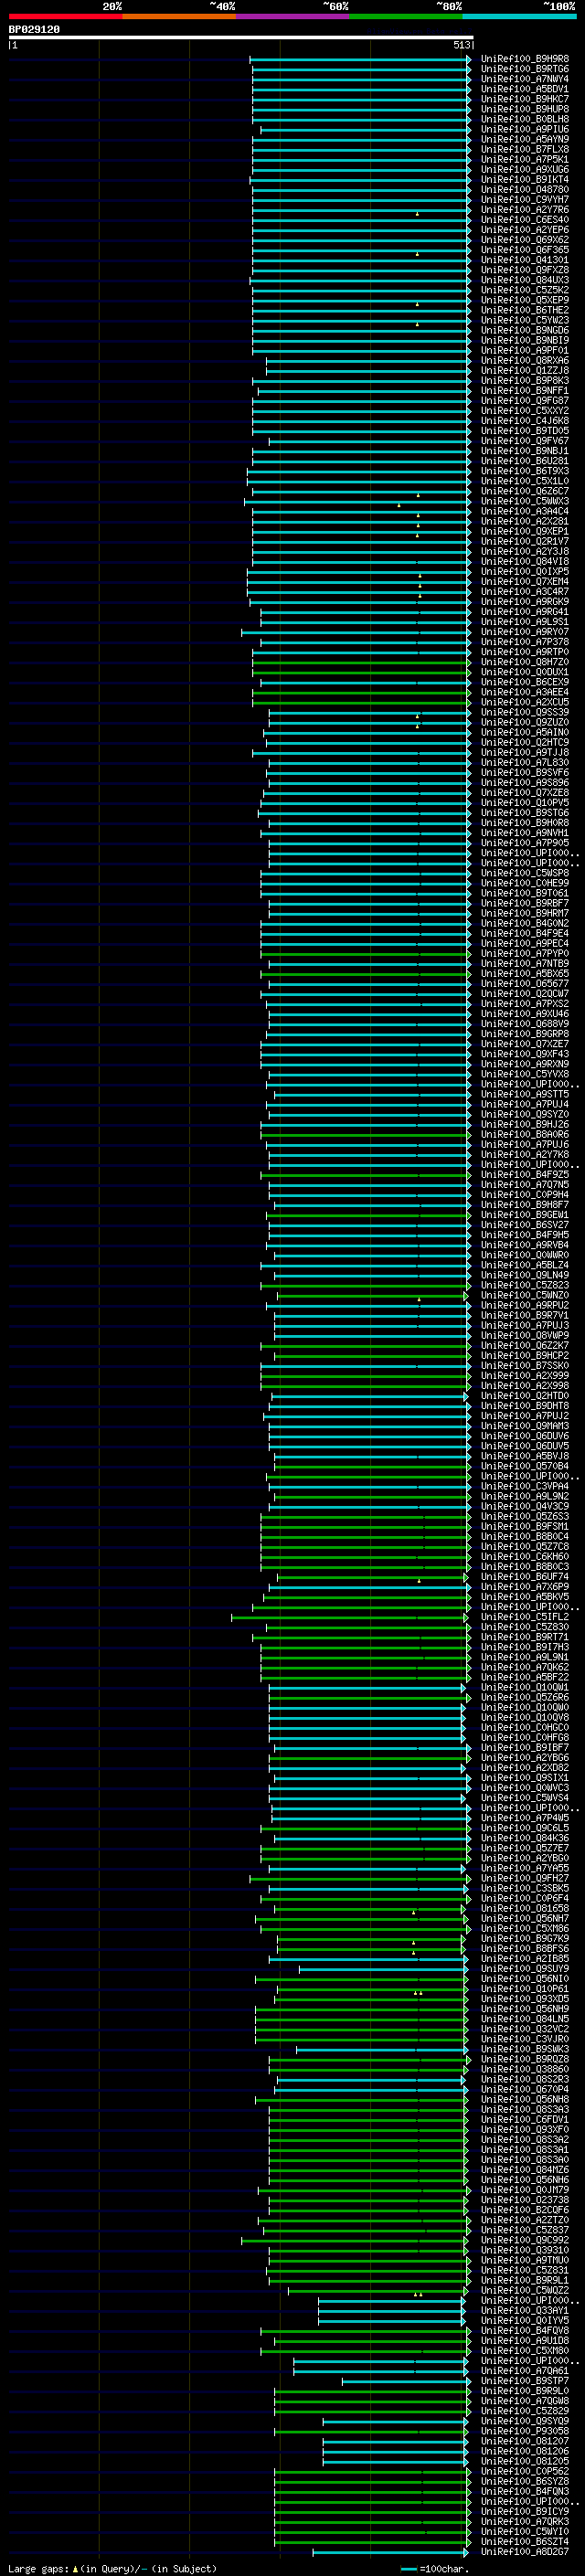Open the UniRef100_A5AYN9 entry

click(525, 139)
